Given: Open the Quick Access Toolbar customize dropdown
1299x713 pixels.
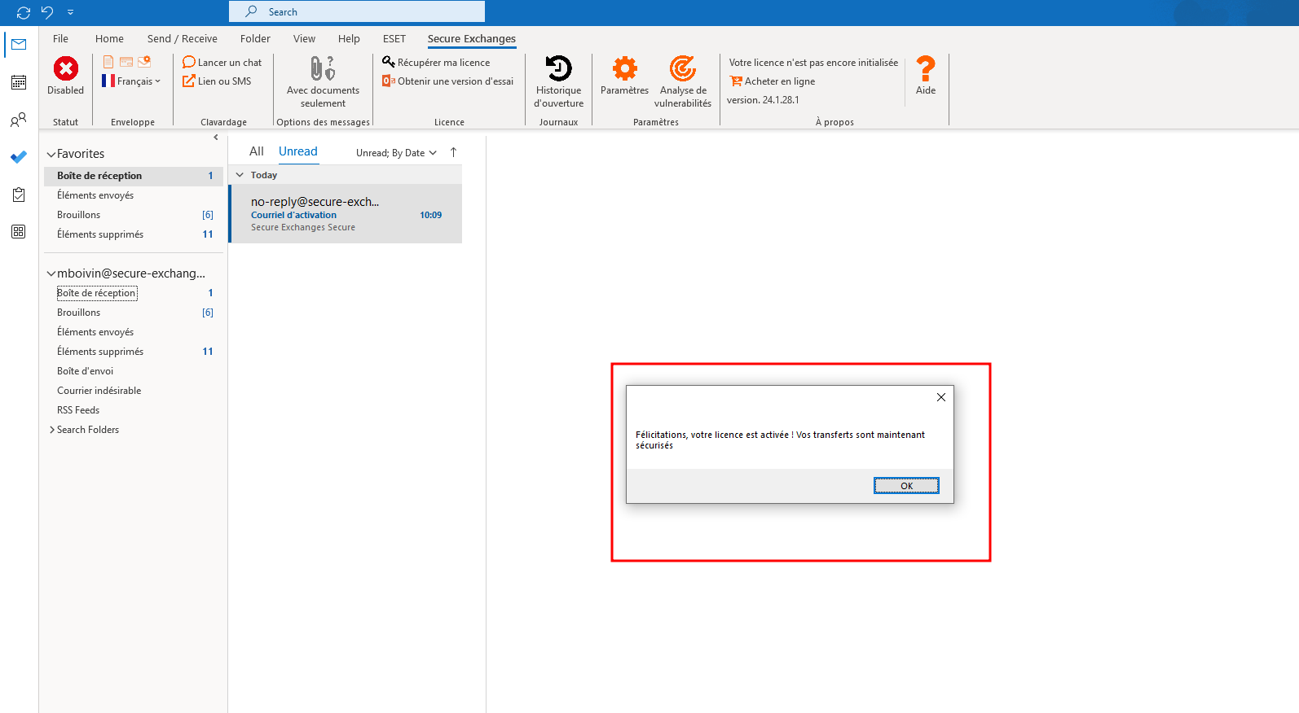Looking at the screenshot, I should click(71, 12).
